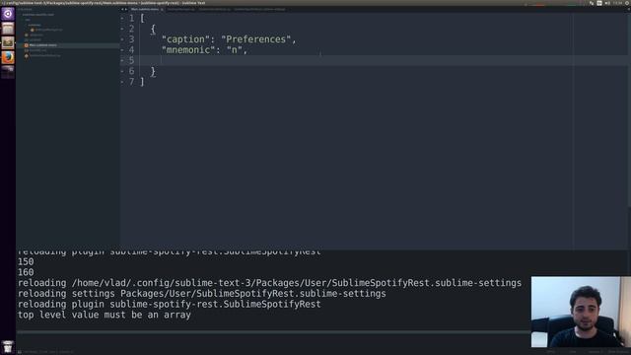The height and width of the screenshot is (355, 631).
Task: Click the orange file icon beside Main.sublime-menu in the sidebar
Action: 27,45
